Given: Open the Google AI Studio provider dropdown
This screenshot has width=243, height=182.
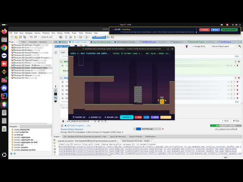Looking at the screenshot, I should (200, 46).
